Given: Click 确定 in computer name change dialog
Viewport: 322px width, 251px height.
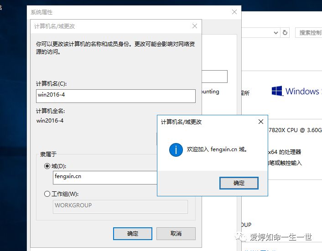Looking at the screenshot, I should [x=133, y=234].
